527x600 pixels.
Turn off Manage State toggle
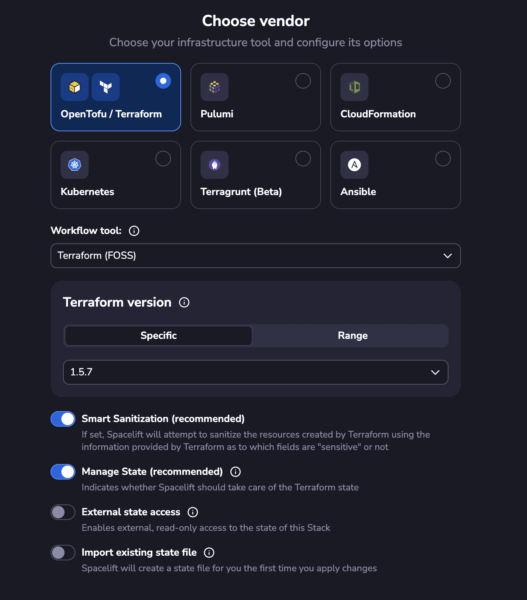click(63, 472)
